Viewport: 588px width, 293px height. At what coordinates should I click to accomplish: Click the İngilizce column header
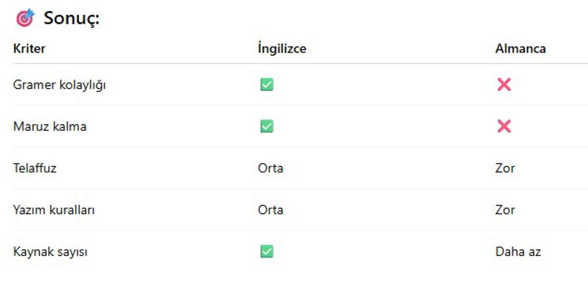282,49
